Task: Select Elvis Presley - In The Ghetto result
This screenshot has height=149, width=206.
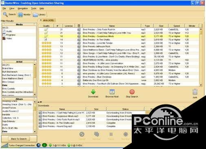Action: [x=120, y=40]
